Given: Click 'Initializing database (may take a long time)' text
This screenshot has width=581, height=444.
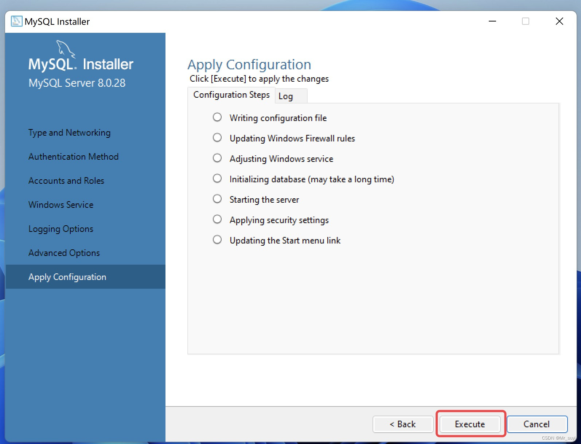Looking at the screenshot, I should coord(312,179).
